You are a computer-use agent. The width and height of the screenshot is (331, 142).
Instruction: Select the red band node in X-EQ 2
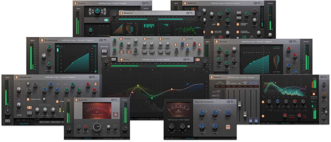pyautogui.click(x=133, y=92)
